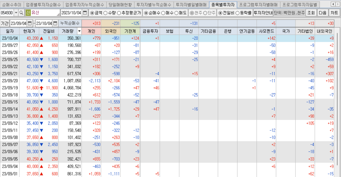Image resolution: width=341 pixels, height=177 pixels.
Task: Click the left tab-scroll arrow at top right
Action: tap(333, 4)
